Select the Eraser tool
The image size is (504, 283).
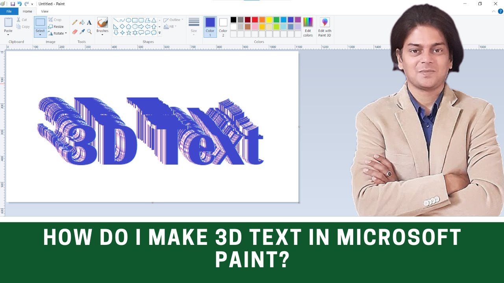pyautogui.click(x=75, y=31)
